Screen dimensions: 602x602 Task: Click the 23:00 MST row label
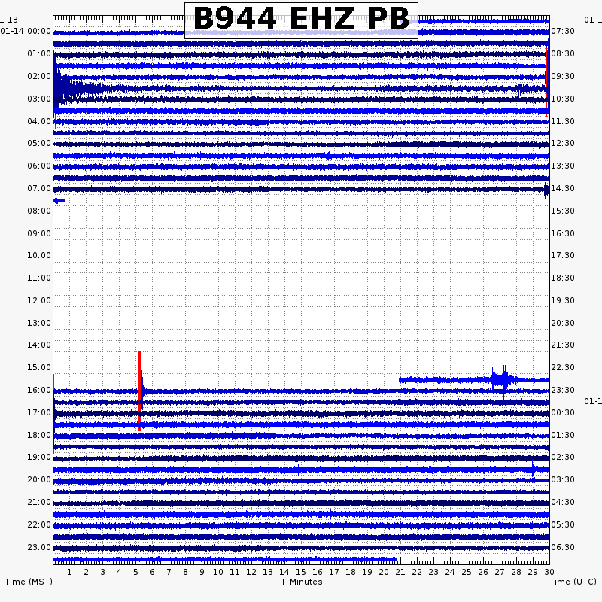pos(39,547)
